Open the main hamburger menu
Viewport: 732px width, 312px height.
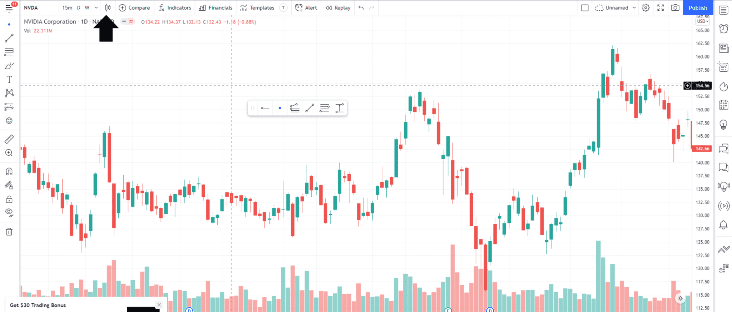point(9,7)
